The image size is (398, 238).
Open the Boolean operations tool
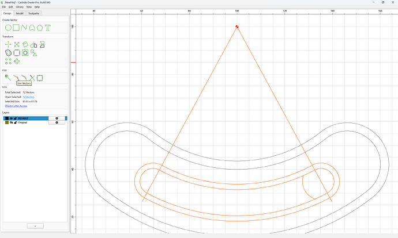(25, 53)
